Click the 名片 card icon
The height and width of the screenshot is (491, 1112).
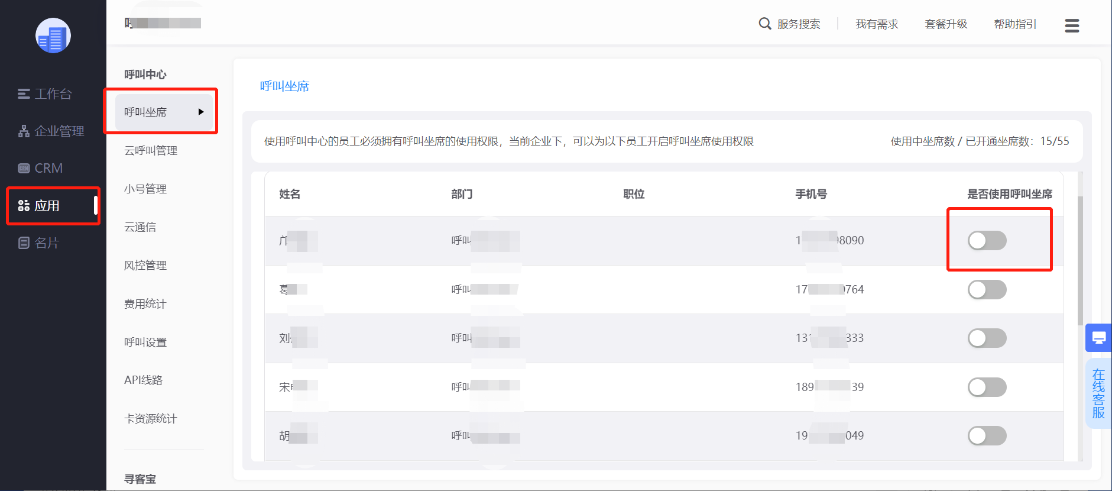tap(24, 243)
